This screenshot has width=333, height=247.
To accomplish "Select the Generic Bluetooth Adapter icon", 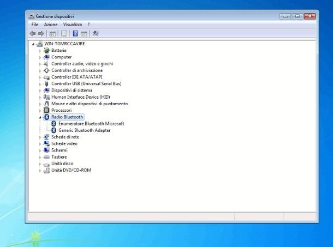I will pyautogui.click(x=53, y=130).
